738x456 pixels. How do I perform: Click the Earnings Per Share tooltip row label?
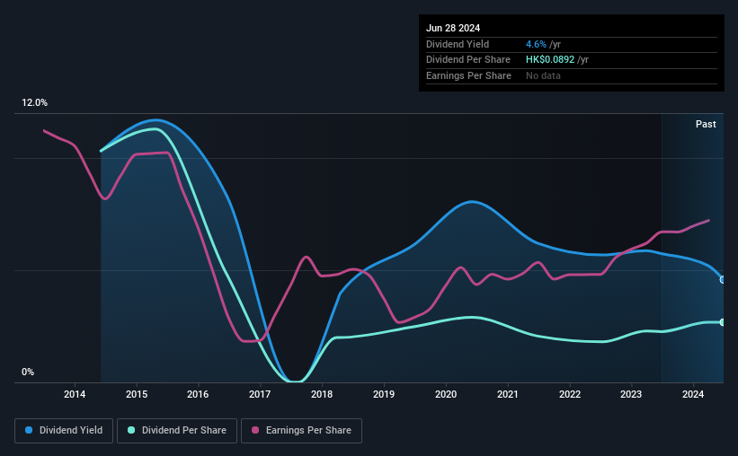coord(469,75)
